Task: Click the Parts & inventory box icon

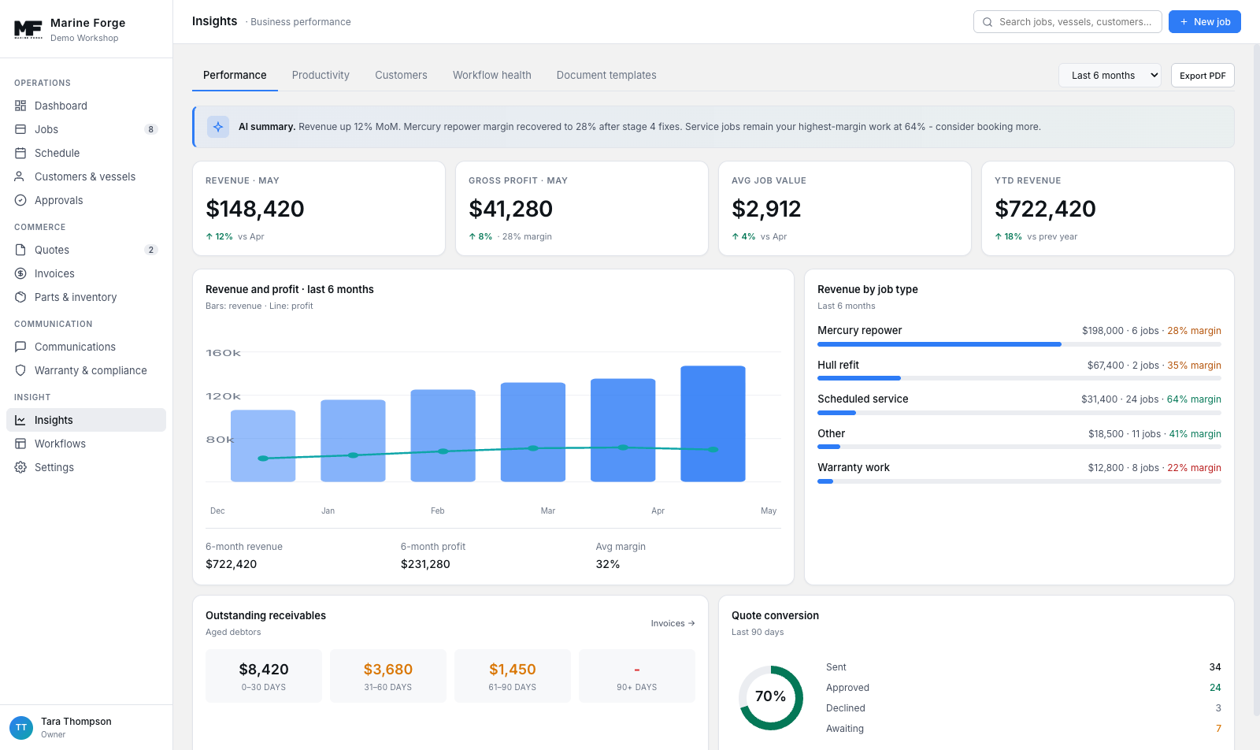Action: click(x=20, y=297)
